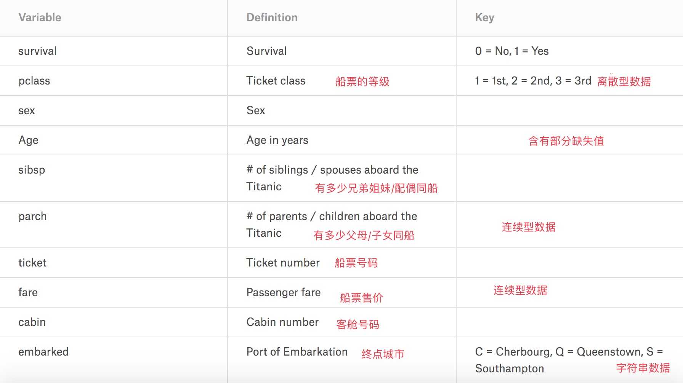The height and width of the screenshot is (383, 683).
Task: Click the "0 = No, 1 = Yes" key
Action: (512, 51)
